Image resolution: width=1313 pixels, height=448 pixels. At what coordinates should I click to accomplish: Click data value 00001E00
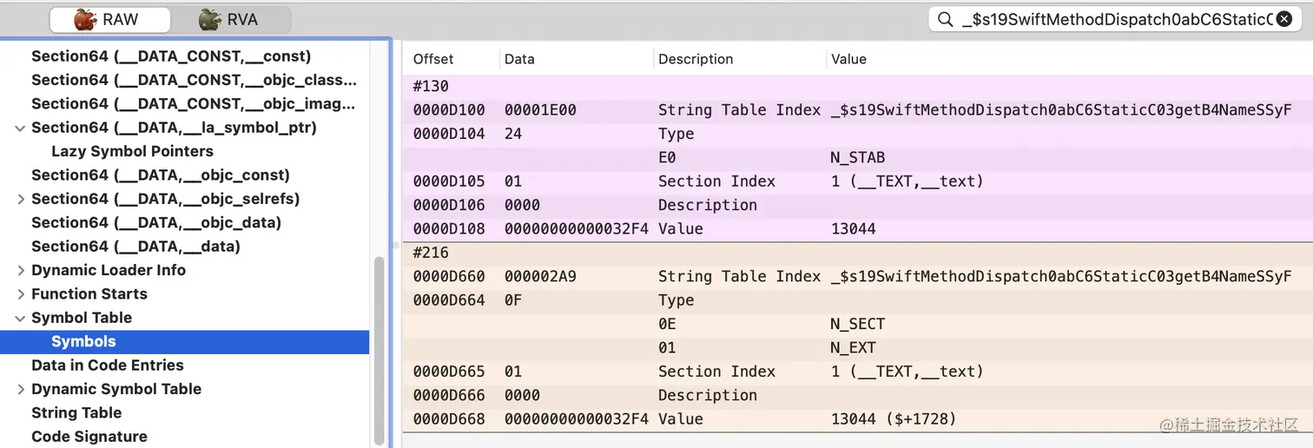click(x=540, y=110)
